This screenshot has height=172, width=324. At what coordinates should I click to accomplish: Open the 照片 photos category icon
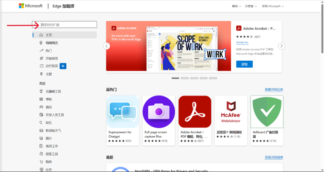point(41,138)
